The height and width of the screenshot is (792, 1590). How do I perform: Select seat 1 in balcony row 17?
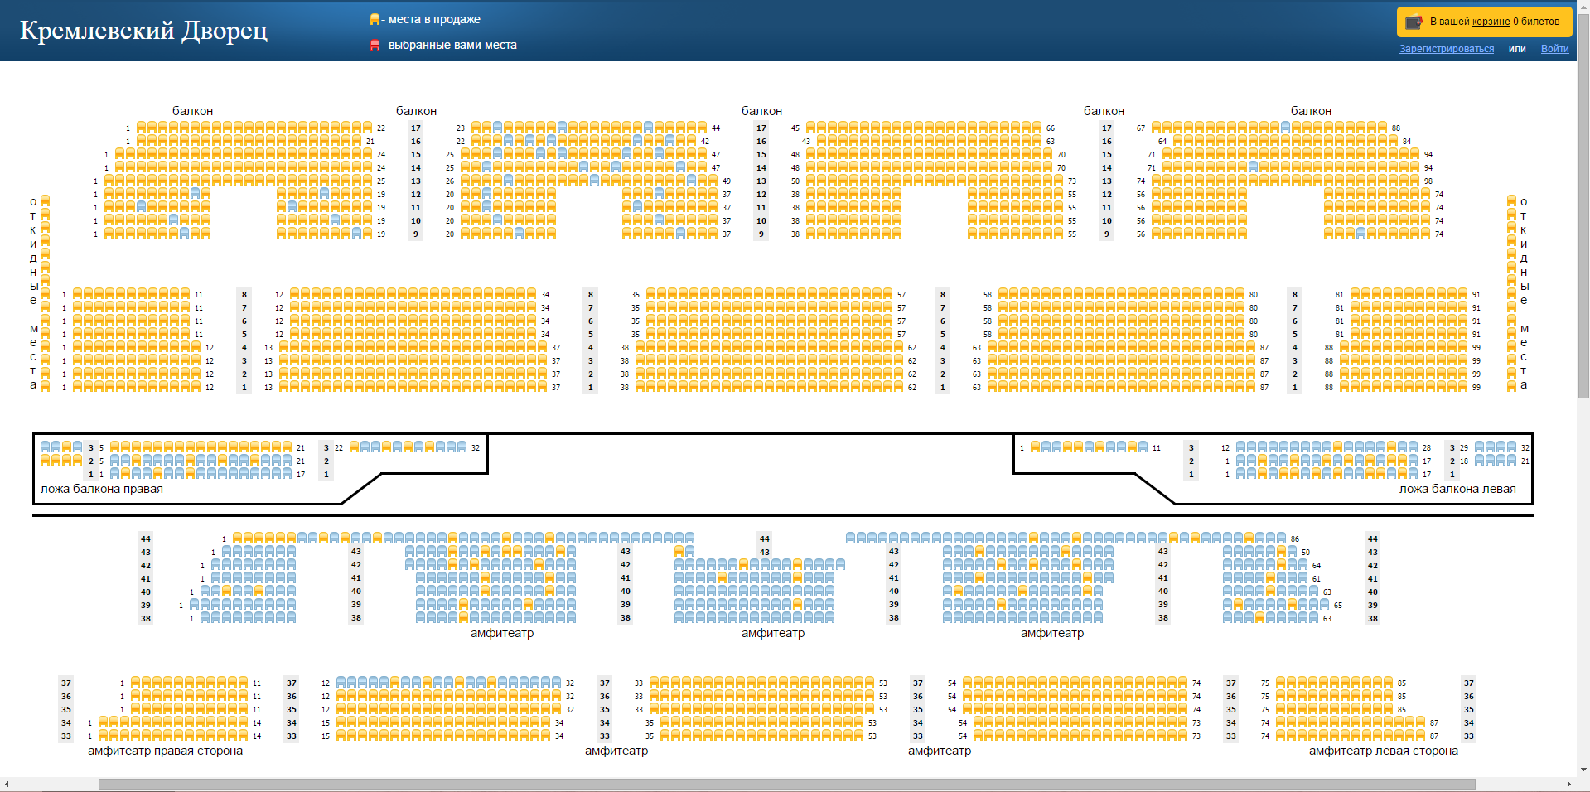[x=142, y=128]
